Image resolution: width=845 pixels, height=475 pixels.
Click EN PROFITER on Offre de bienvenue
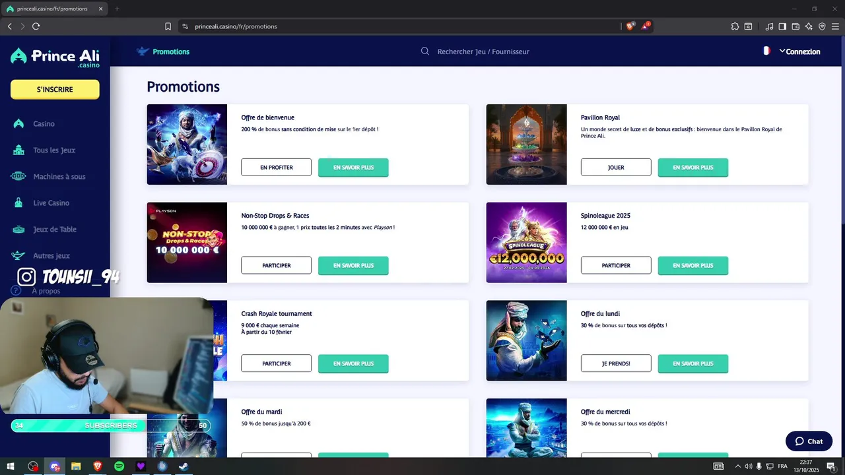click(x=277, y=168)
